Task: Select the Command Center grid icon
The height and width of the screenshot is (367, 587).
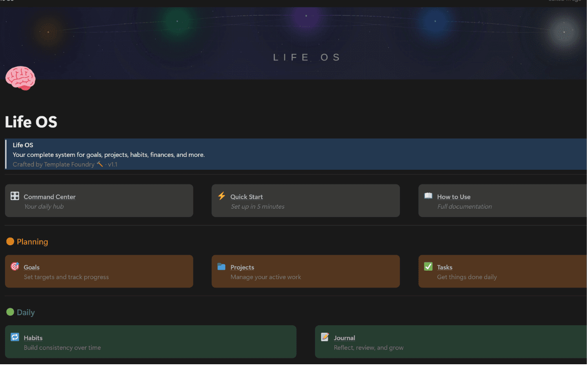Action: coord(15,196)
